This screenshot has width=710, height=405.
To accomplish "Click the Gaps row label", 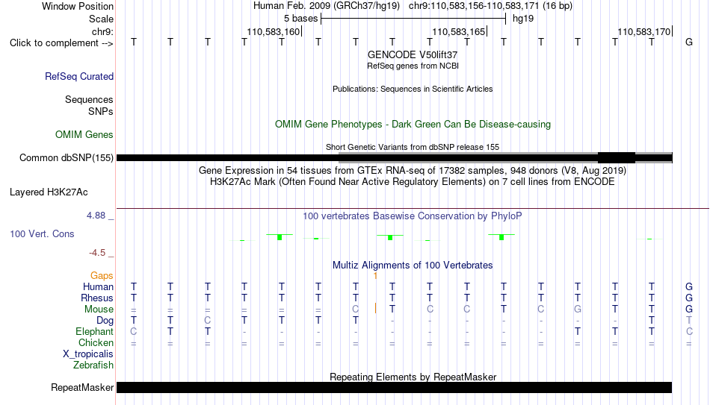I will (102, 276).
